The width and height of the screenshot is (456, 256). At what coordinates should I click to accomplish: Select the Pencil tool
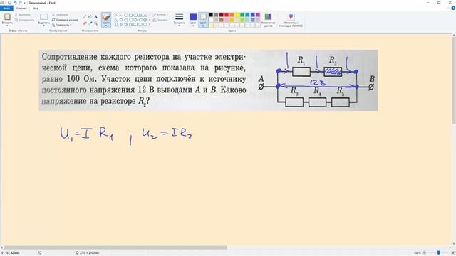point(85,17)
